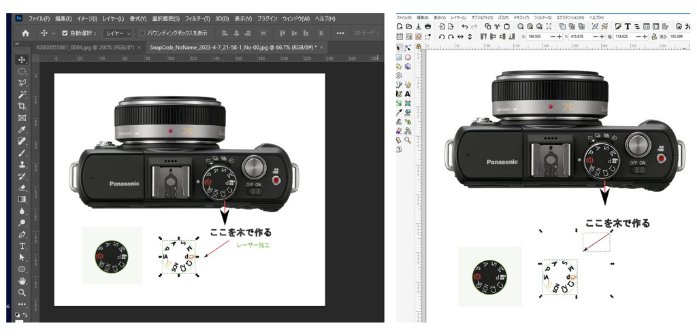Viewport: 697px width, 336px height.
Task: Open Photoshop ファイル(F) menu
Action: [39, 18]
